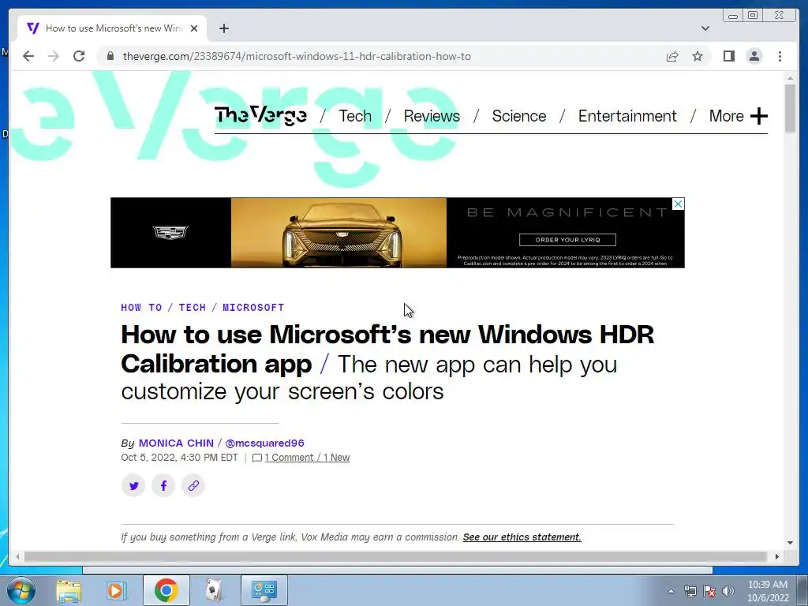Open Control Panel taskbar item
The image size is (808, 606).
click(x=264, y=590)
